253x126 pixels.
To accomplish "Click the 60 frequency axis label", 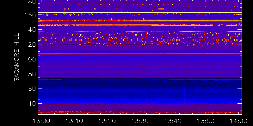I will point(32,89).
